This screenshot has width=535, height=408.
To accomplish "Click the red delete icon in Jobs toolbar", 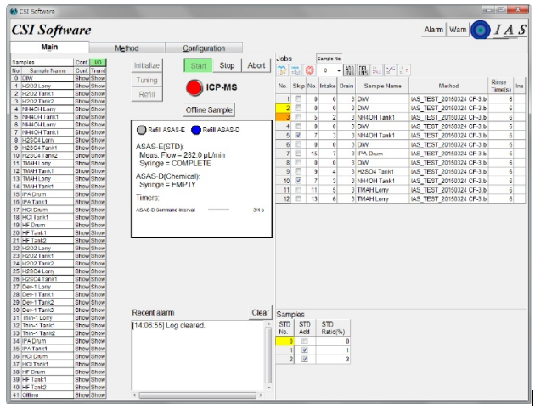I will (x=310, y=70).
